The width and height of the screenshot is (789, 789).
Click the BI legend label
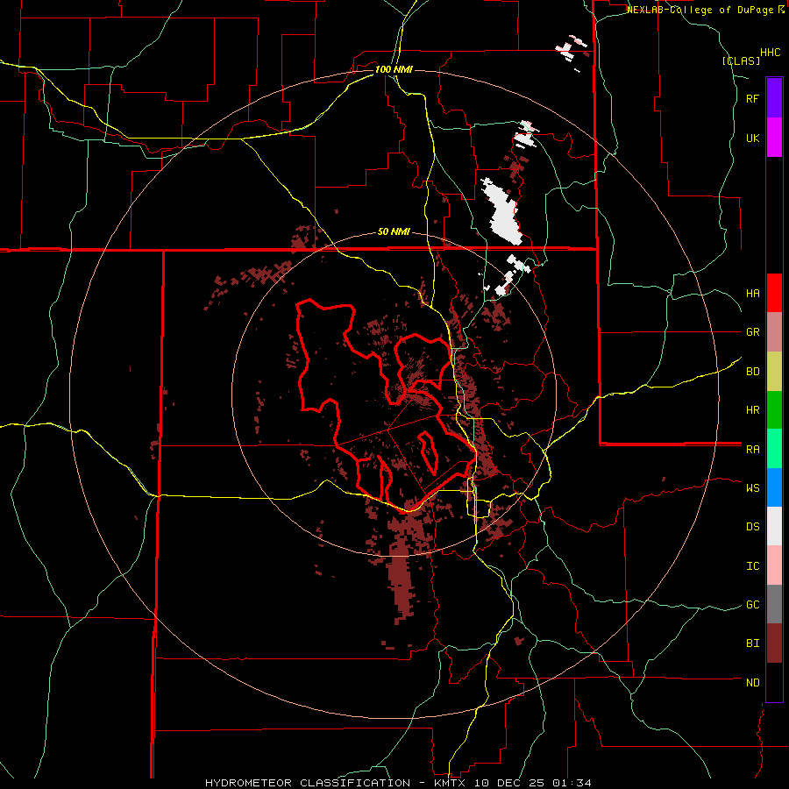753,643
